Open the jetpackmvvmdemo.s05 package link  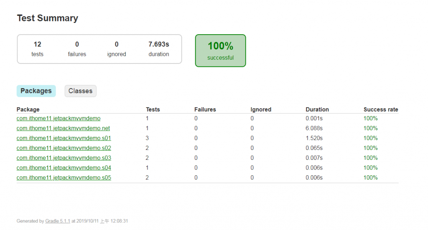point(64,178)
